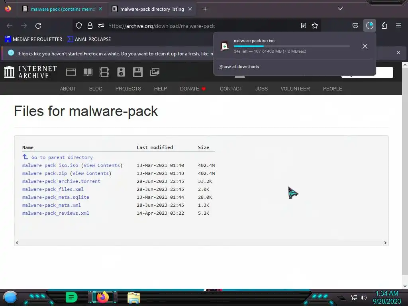The height and width of the screenshot is (306, 408).
Task: Open the CONTACT menu item
Action: click(231, 89)
